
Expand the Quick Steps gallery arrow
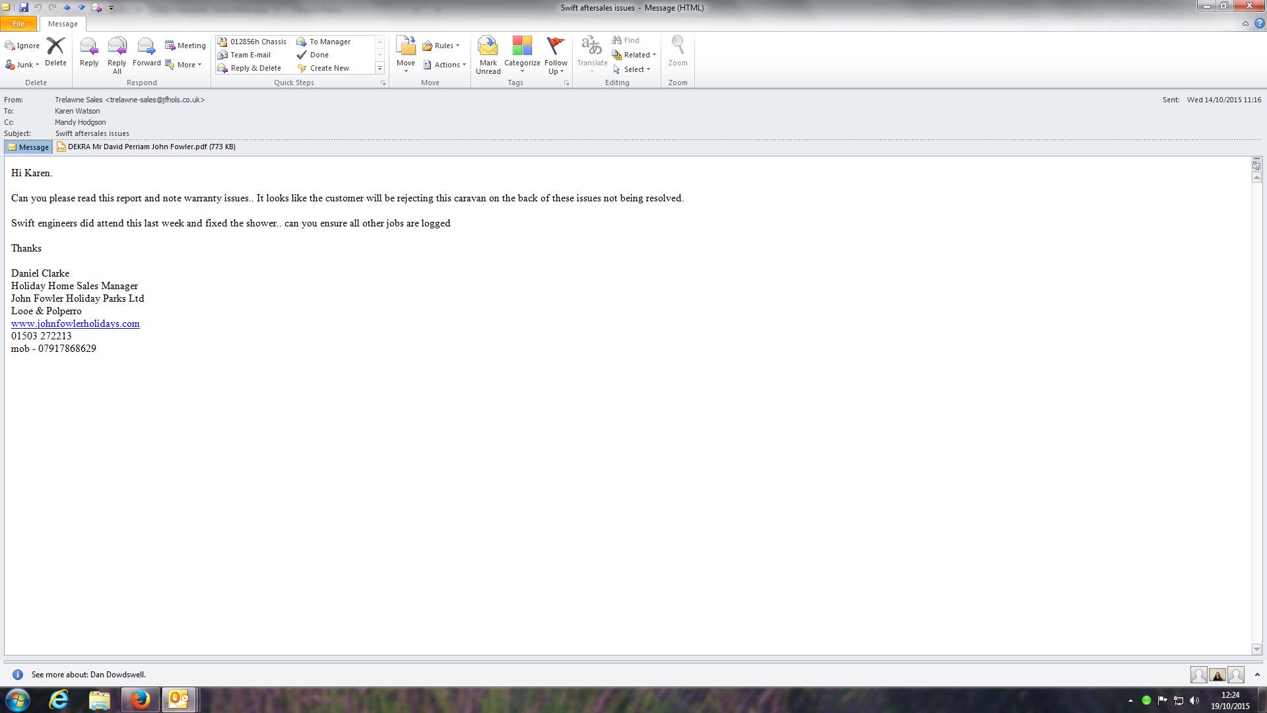coord(379,69)
